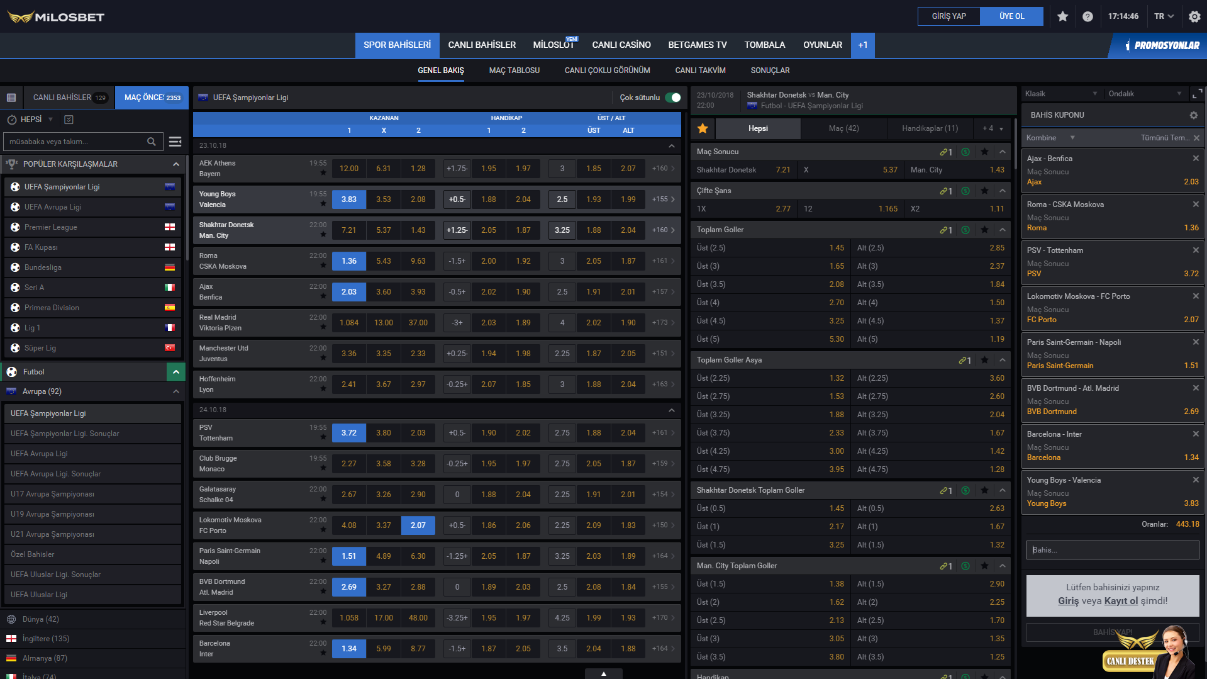Image resolution: width=1207 pixels, height=679 pixels.
Task: Click the favorites star tab in match details
Action: [703, 128]
